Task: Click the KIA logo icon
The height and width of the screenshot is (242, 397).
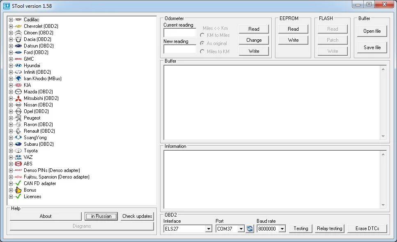Action: pyautogui.click(x=18, y=85)
